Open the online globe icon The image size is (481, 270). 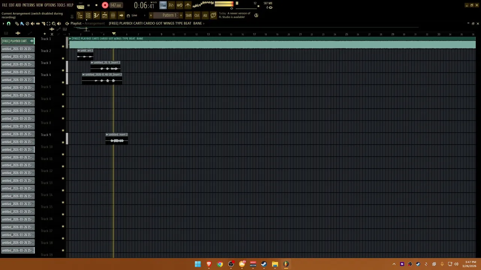[256, 15]
